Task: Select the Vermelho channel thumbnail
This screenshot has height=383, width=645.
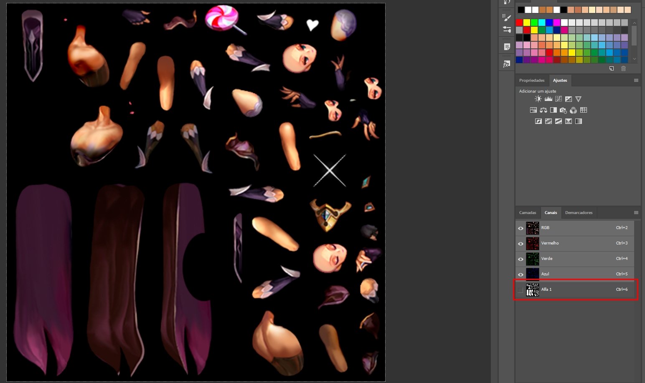Action: point(532,243)
